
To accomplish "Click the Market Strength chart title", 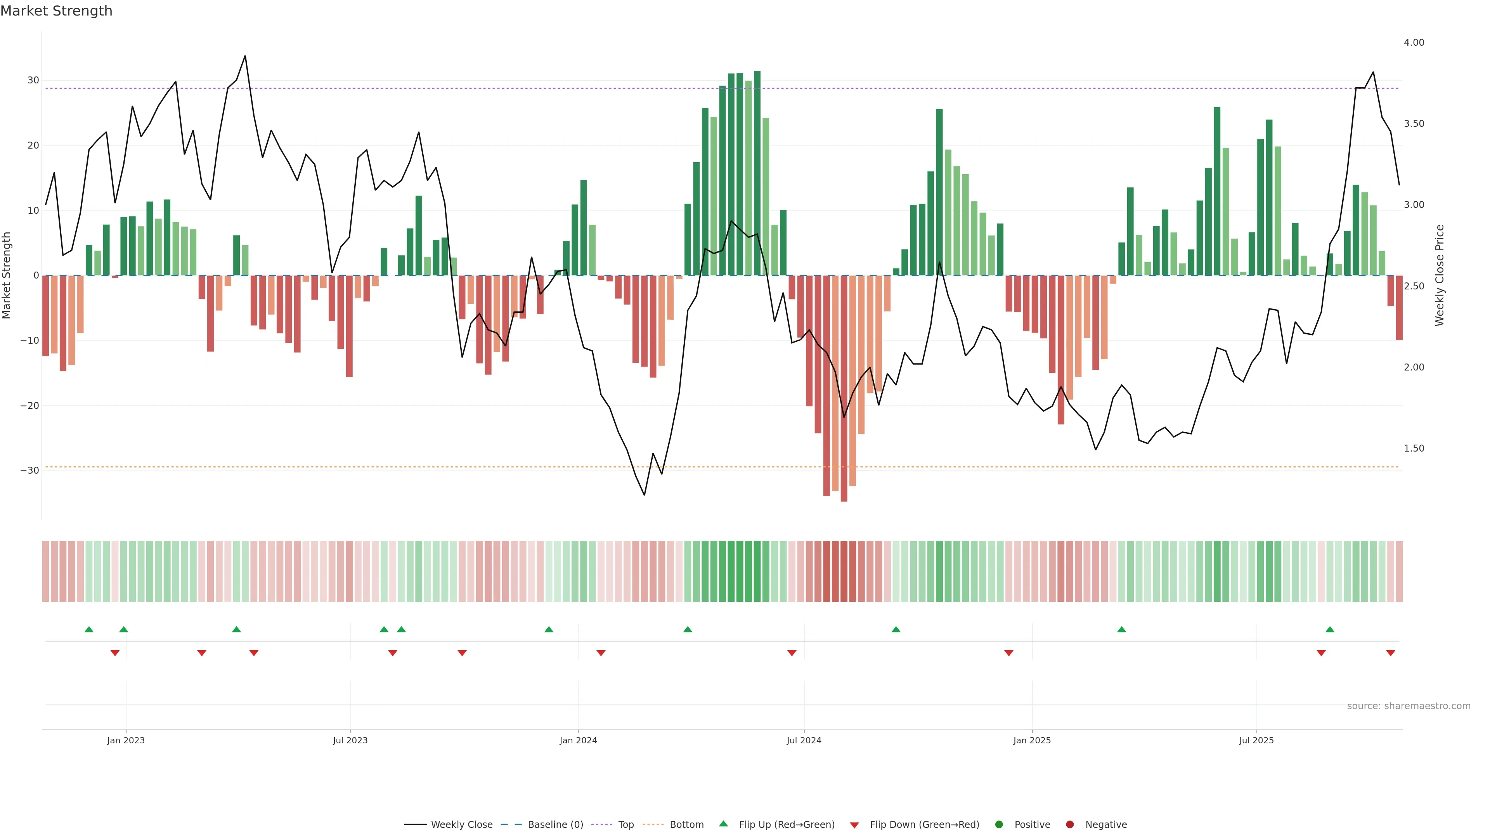I will 56,11.
